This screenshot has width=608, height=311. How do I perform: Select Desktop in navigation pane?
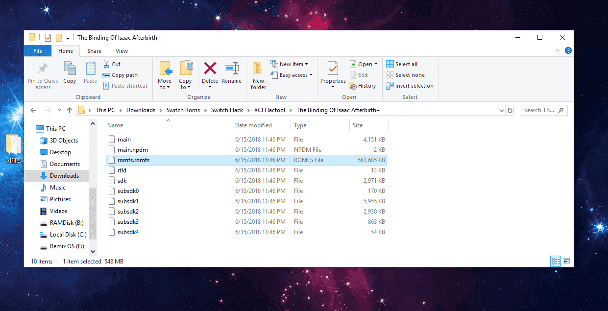(x=60, y=152)
